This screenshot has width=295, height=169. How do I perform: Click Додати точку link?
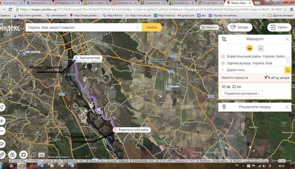click(x=236, y=70)
